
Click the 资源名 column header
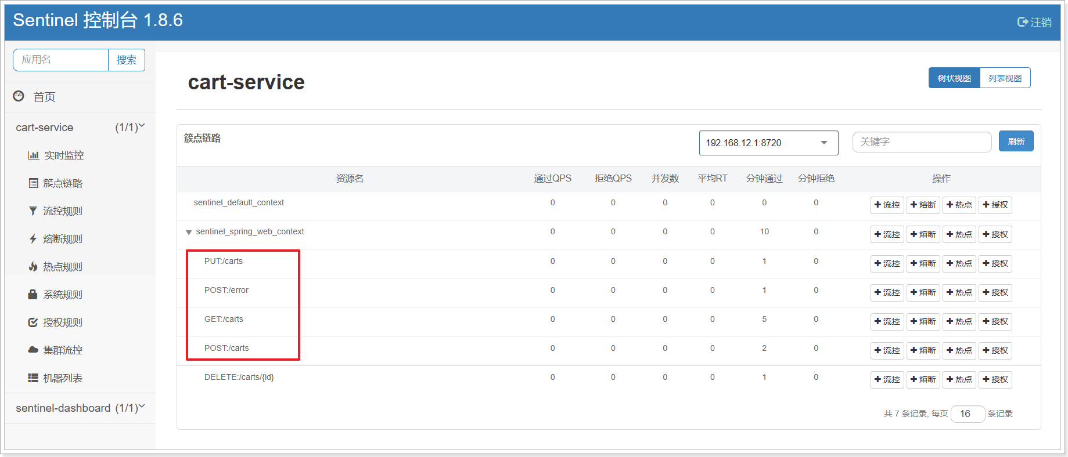click(x=350, y=179)
